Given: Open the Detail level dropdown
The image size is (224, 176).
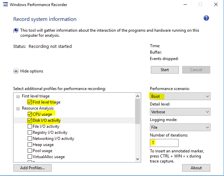Looking at the screenshot, I should coord(180,112).
